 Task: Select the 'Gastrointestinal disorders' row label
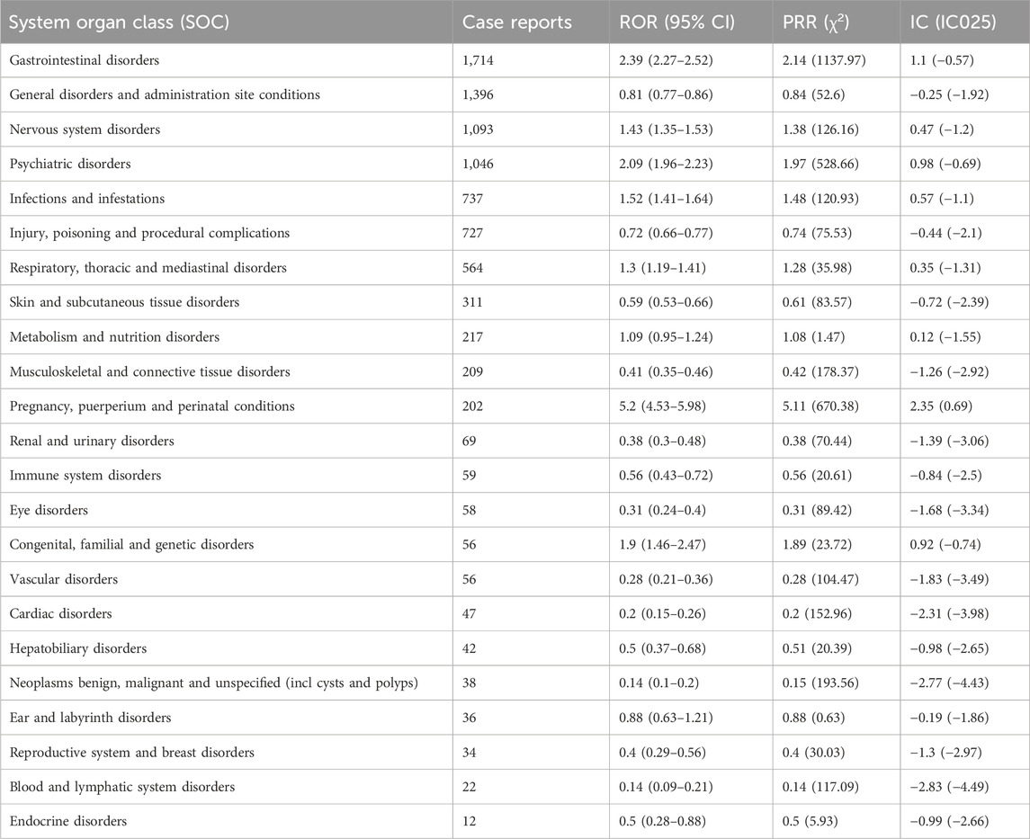84,60
